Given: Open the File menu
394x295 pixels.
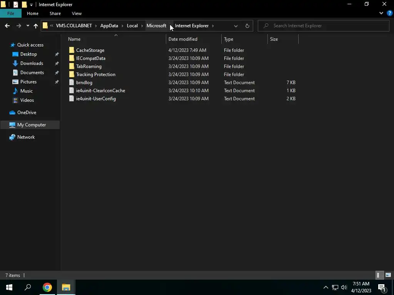Looking at the screenshot, I should (11, 13).
